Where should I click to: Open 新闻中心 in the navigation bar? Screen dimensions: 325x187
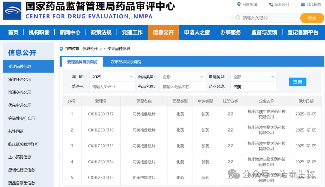pyautogui.click(x=70, y=32)
